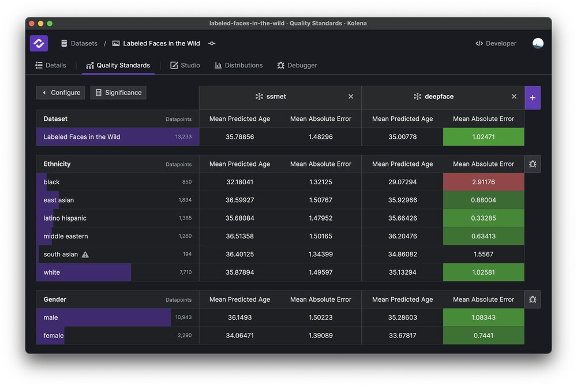Switch to the Details tab
This screenshot has width=577, height=387.
[x=51, y=65]
